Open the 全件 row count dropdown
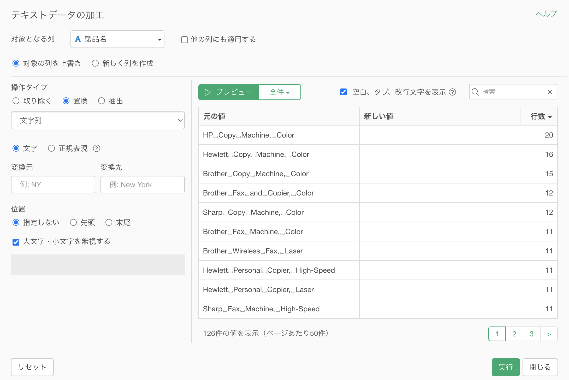This screenshot has width=569, height=380. [x=280, y=92]
